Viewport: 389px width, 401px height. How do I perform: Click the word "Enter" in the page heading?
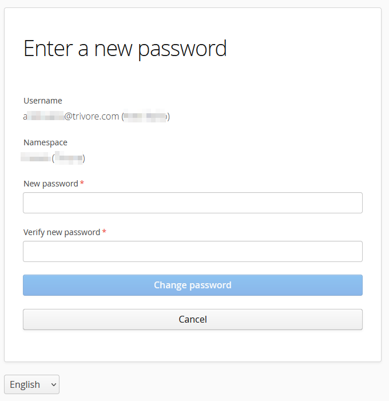pyautogui.click(x=47, y=49)
